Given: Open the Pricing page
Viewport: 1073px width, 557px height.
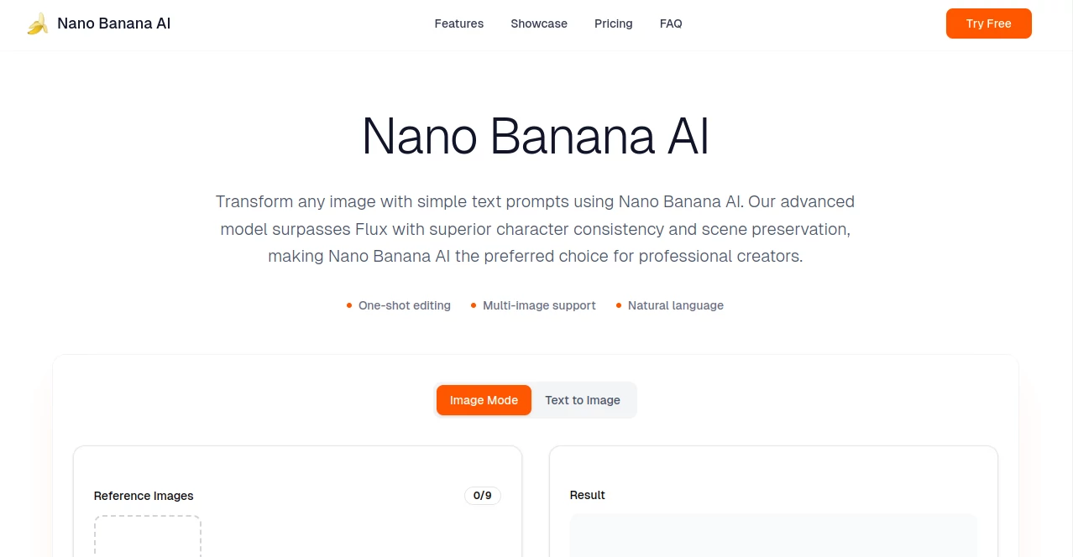Looking at the screenshot, I should coord(613,23).
